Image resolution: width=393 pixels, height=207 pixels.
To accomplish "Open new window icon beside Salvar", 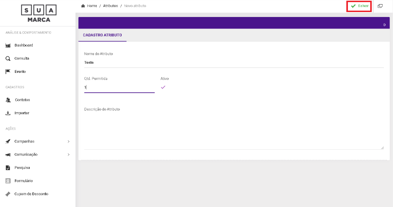I will point(380,6).
